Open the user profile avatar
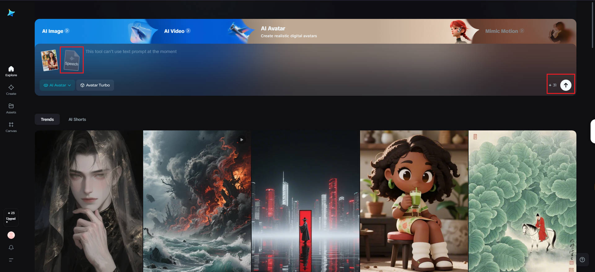 (x=11, y=235)
